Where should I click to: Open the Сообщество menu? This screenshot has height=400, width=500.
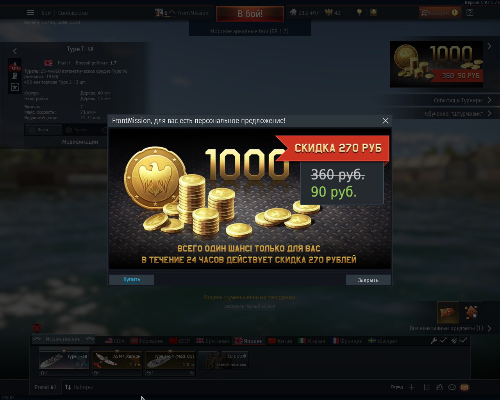(x=73, y=13)
